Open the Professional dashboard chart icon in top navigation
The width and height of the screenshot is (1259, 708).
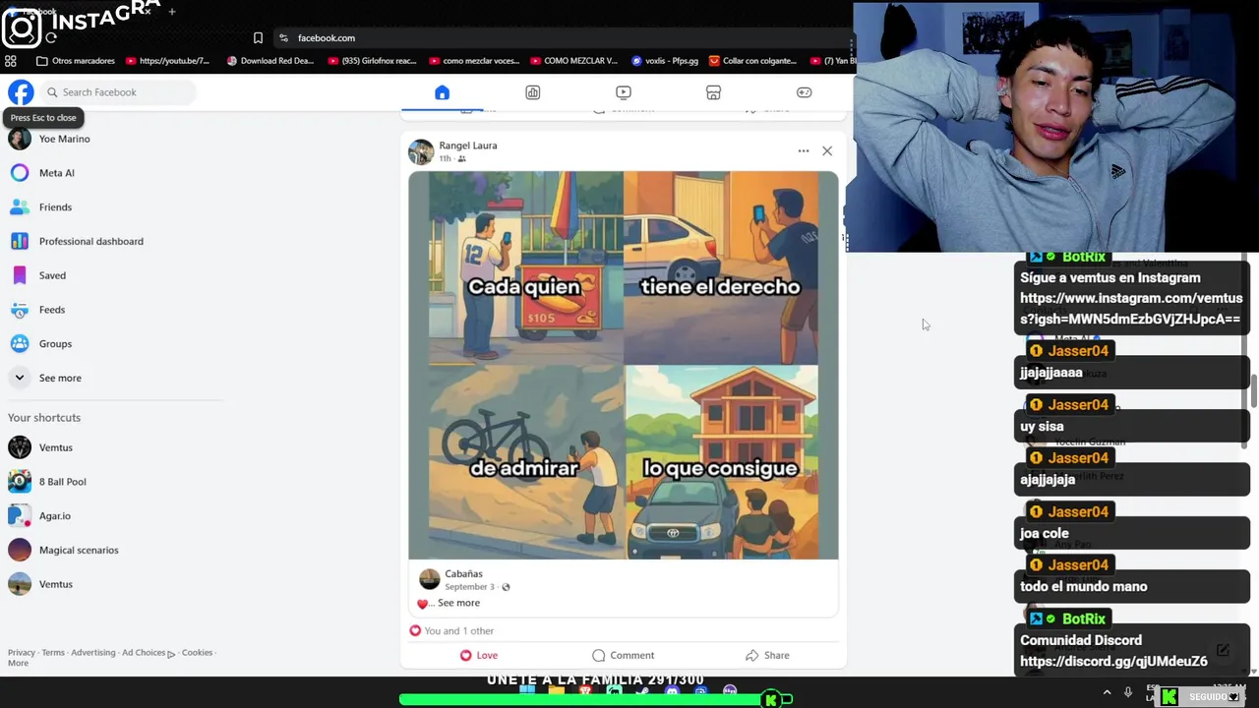(532, 92)
